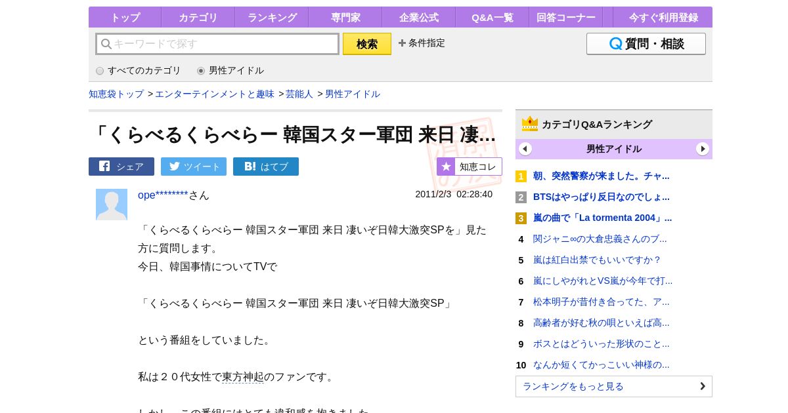Click the Hatena B! bookmark icon

[x=250, y=167]
